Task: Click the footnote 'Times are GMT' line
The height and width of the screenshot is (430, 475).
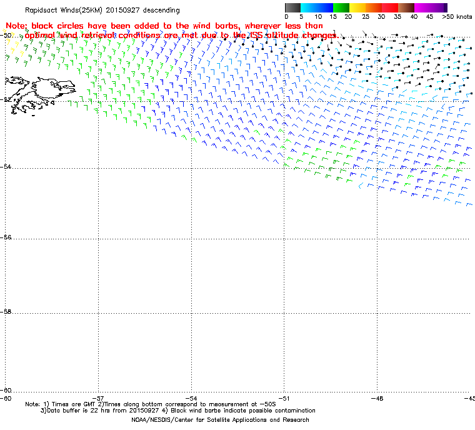Action: coord(151,404)
